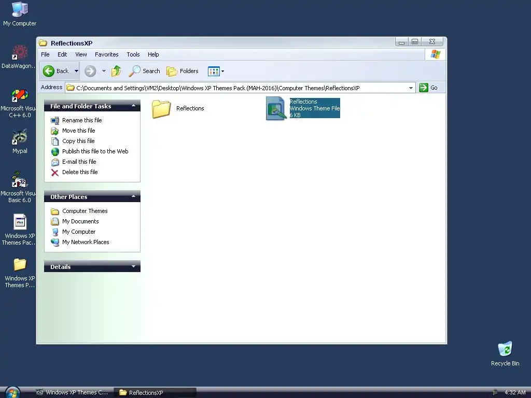Viewport: 531px width, 398px height.
Task: Open My Documents in Other Places
Action: point(80,221)
